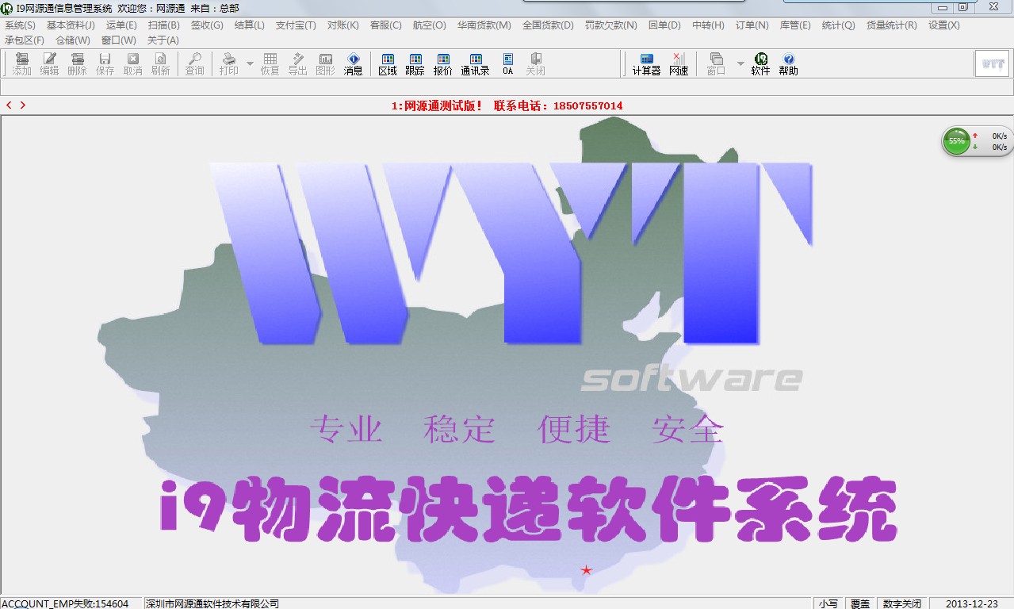
Task: Open the 订单(N) menu
Action: tap(752, 25)
